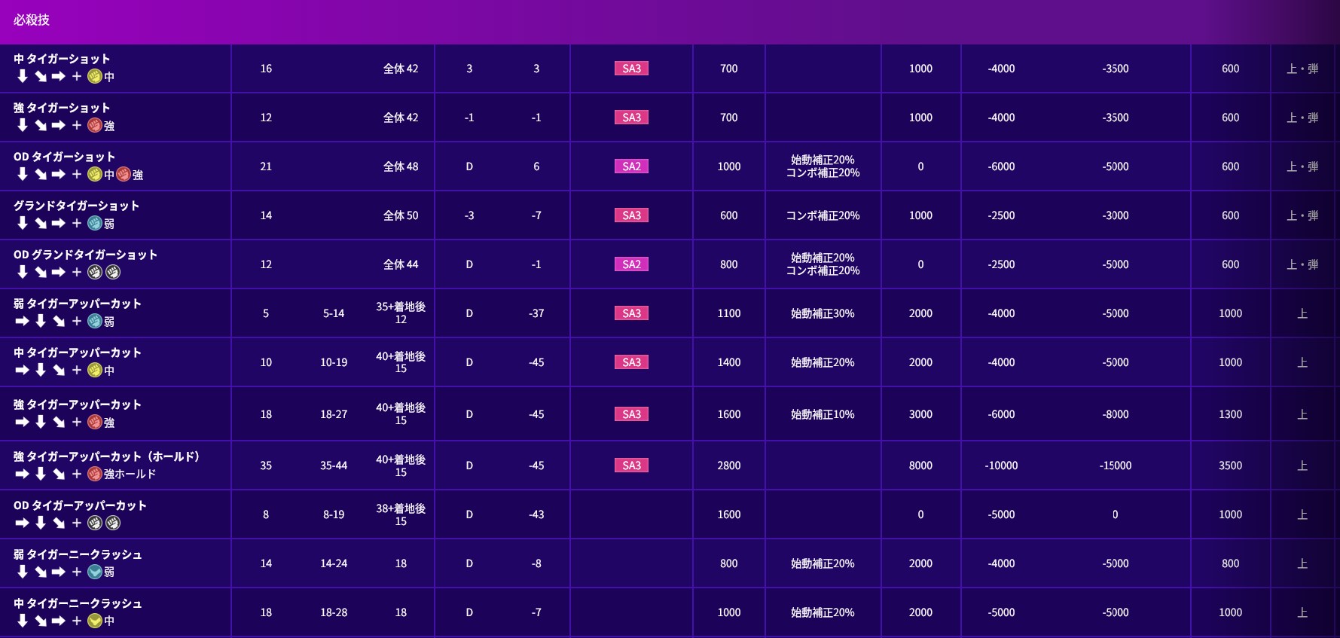Click light punch icon under グランドタイガーショット
This screenshot has height=638, width=1340.
click(95, 223)
